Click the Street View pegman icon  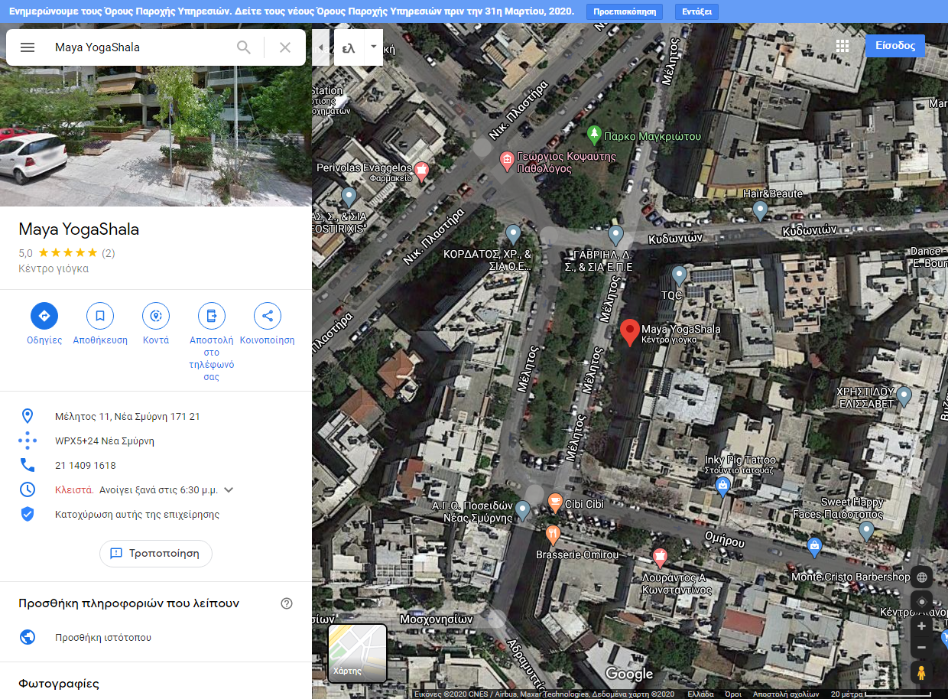point(922,673)
